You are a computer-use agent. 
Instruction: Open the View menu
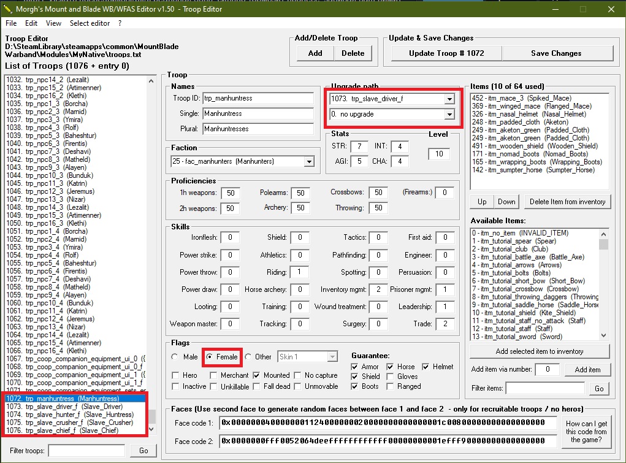(x=53, y=23)
